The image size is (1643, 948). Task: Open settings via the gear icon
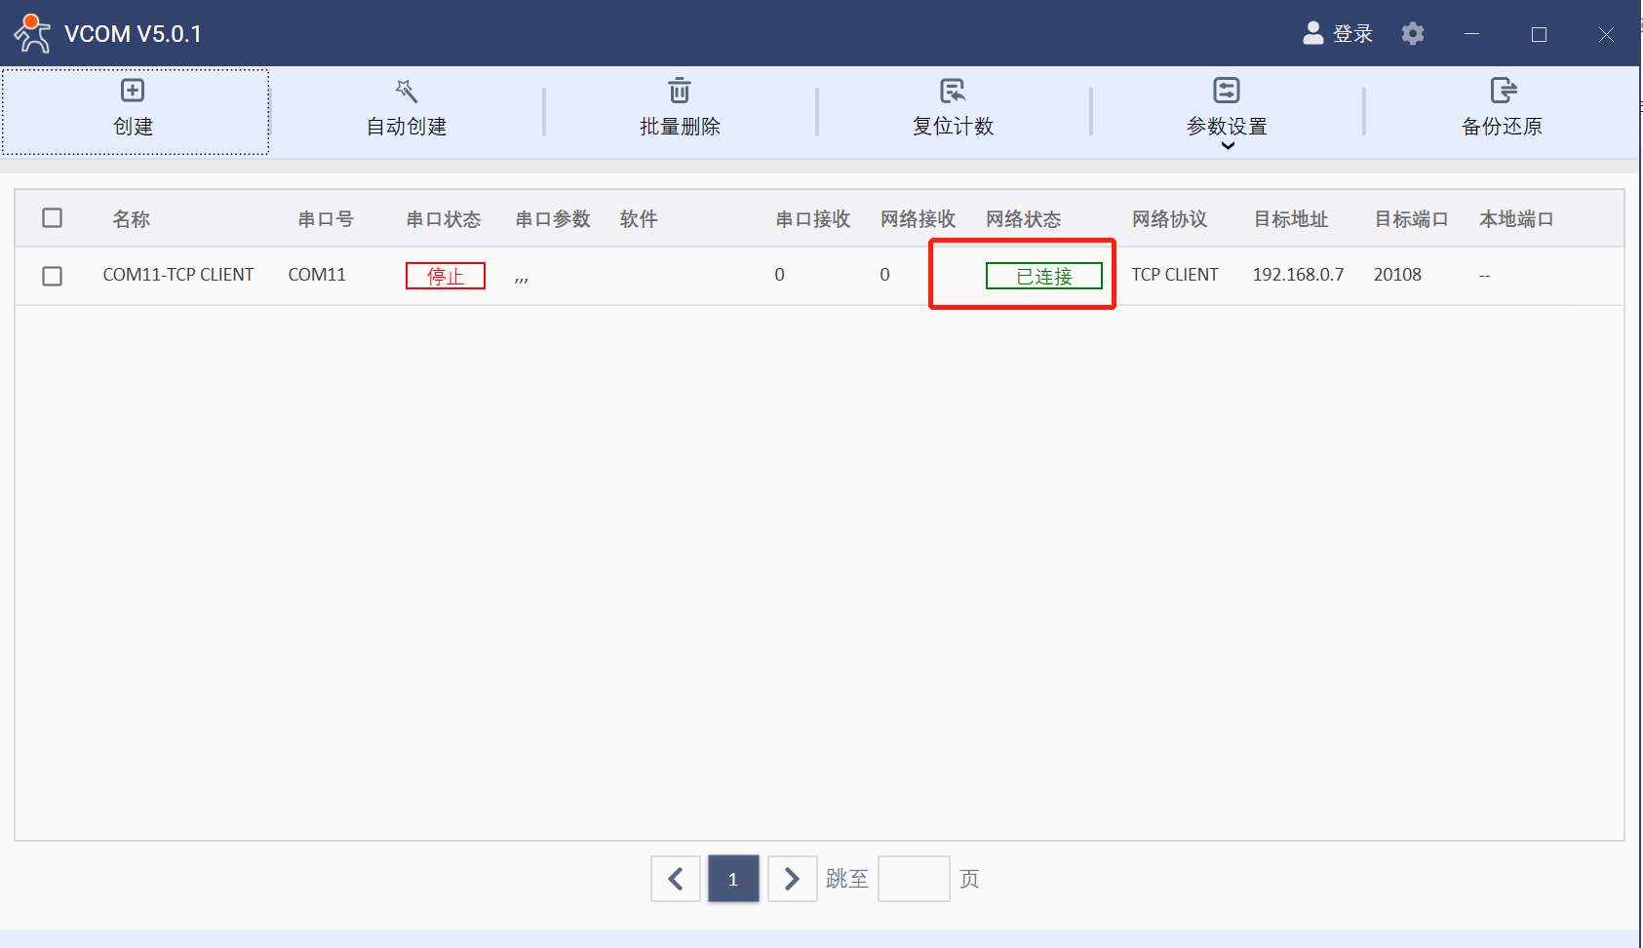coord(1413,34)
